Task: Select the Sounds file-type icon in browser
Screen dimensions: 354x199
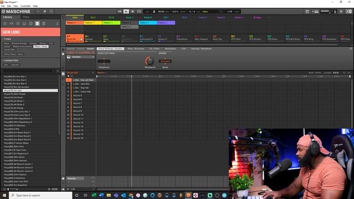Action: 18,23
